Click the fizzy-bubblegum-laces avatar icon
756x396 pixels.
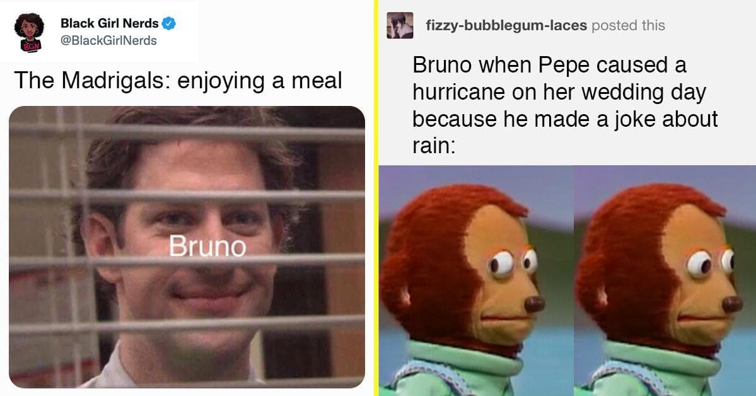click(x=400, y=26)
